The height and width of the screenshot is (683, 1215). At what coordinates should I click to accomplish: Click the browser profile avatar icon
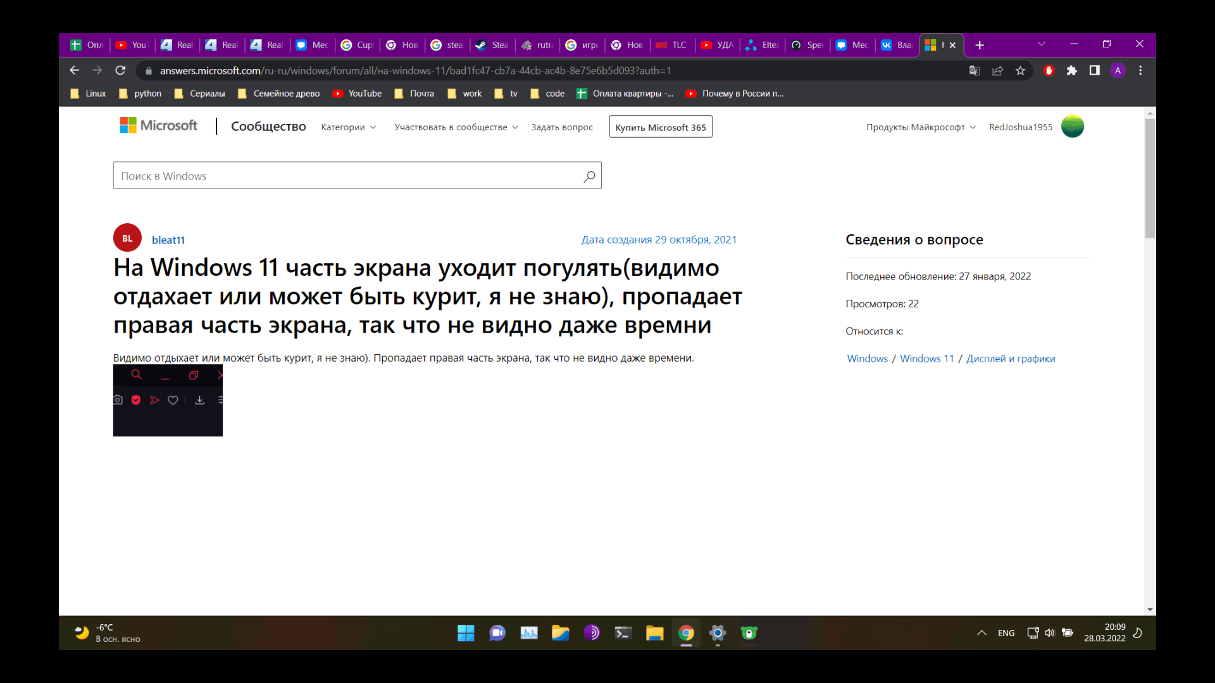pyautogui.click(x=1118, y=70)
